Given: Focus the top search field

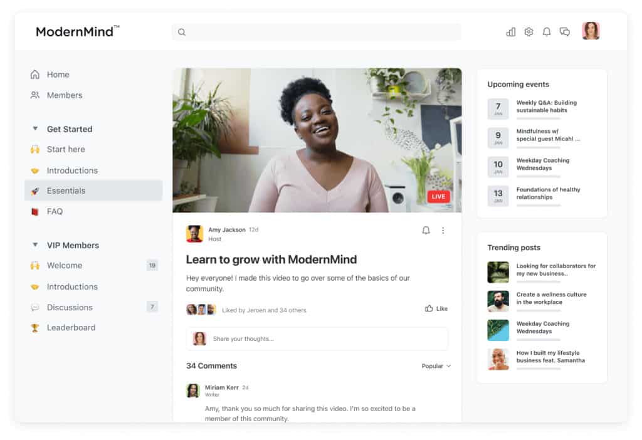Looking at the screenshot, I should point(317,32).
